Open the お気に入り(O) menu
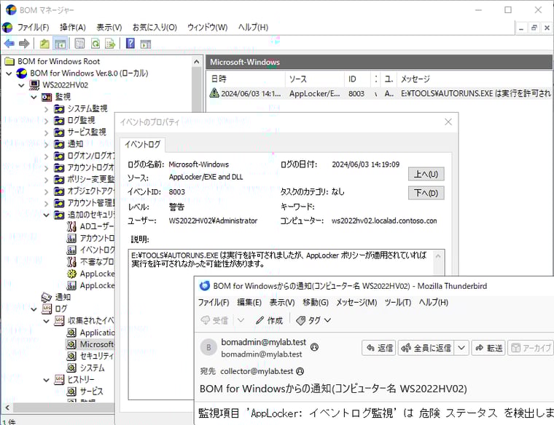 [155, 27]
